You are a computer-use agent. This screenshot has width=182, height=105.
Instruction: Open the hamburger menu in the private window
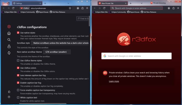pos(178,8)
